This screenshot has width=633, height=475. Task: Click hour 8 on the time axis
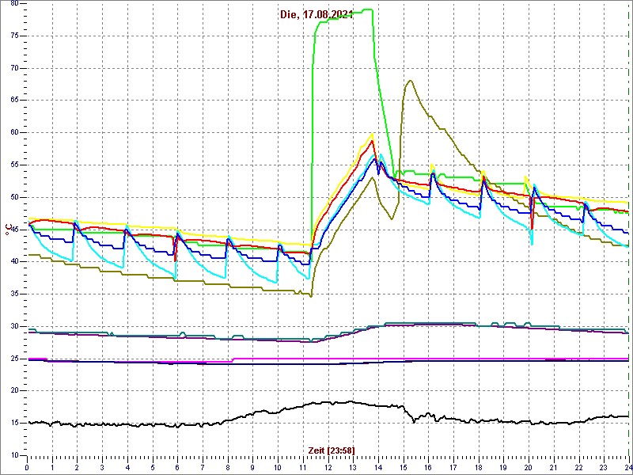click(x=228, y=467)
